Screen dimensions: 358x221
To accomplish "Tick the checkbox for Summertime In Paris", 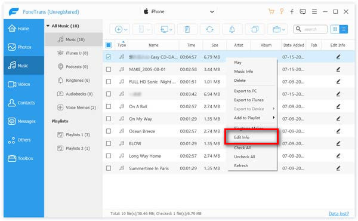I will tap(109, 168).
